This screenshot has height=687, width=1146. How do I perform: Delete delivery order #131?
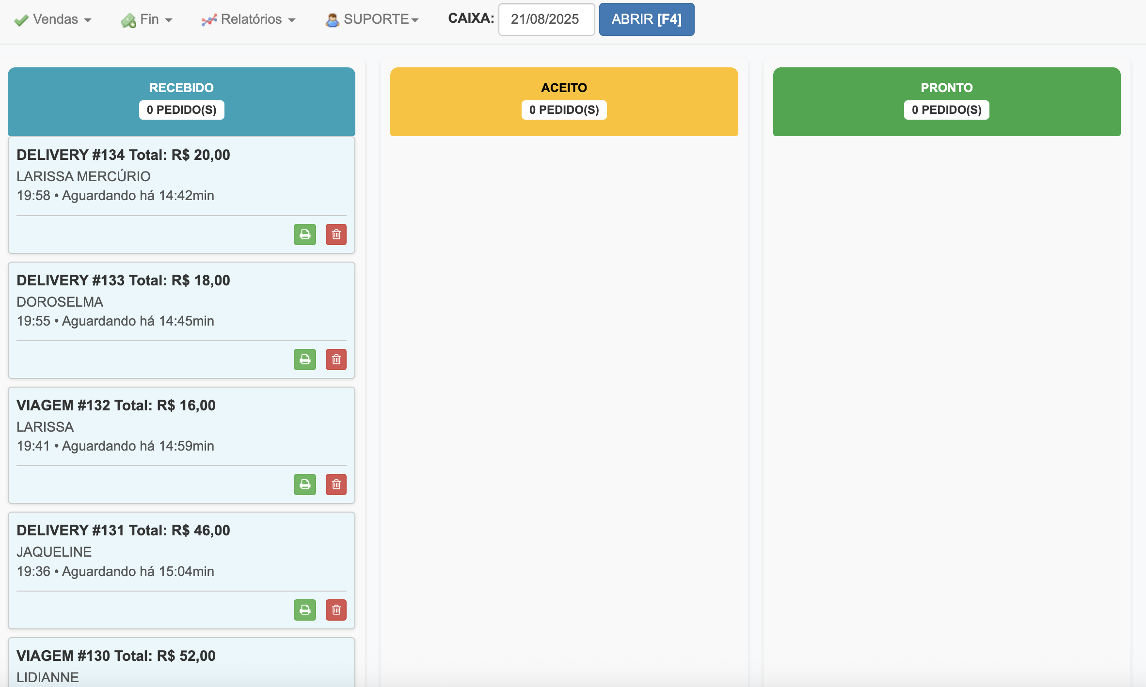336,610
